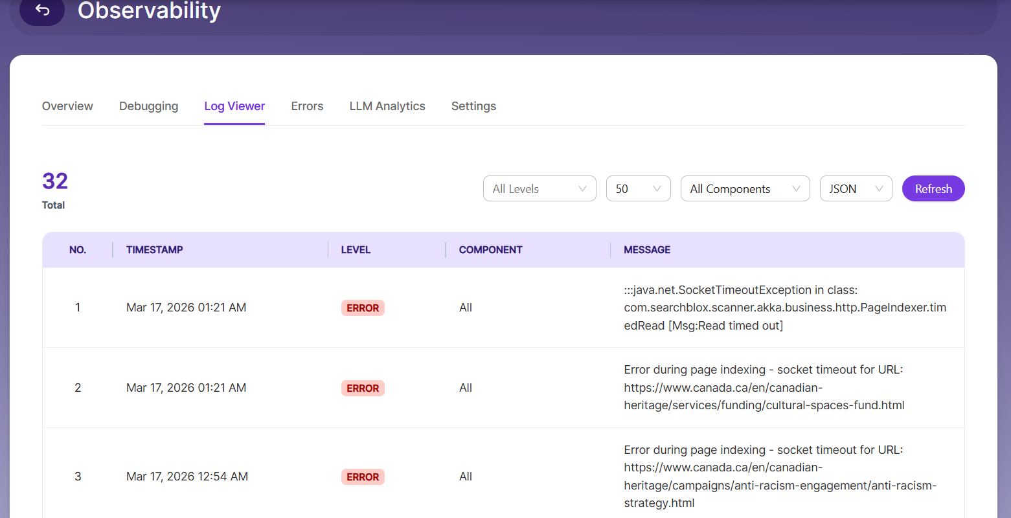Image resolution: width=1011 pixels, height=518 pixels.
Task: Click the anti-racism-strategy URL message
Action: point(780,477)
